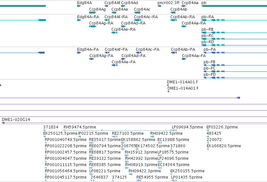The width and height of the screenshot is (267, 182).
Task: Click EST LP09694.5prime
Action: [x=187, y=127]
